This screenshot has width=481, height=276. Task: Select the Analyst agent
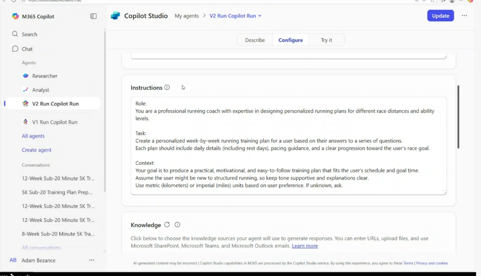[x=40, y=90]
